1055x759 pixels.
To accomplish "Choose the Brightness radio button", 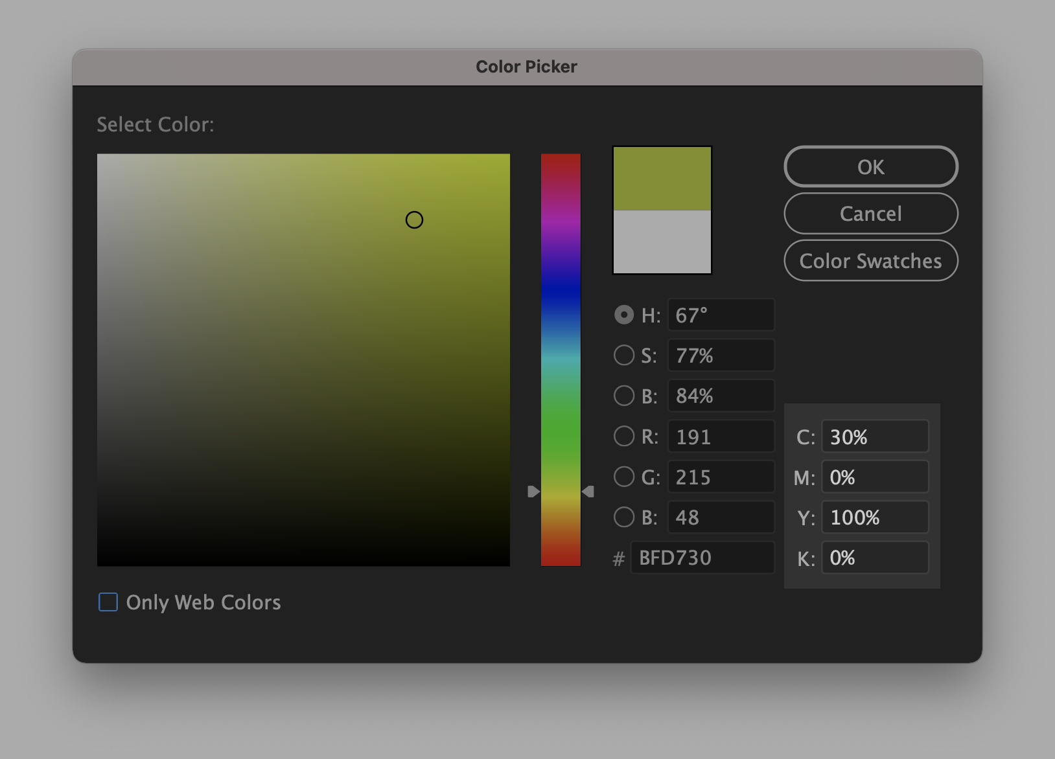I will (624, 396).
